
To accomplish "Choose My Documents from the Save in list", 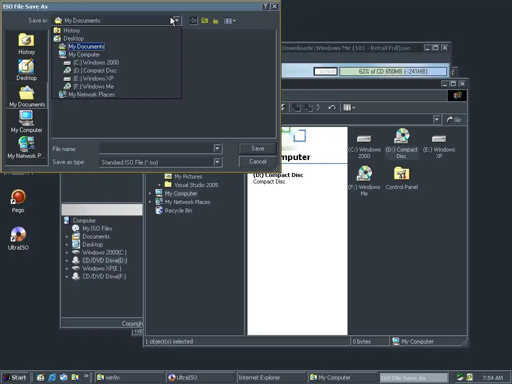I will (86, 46).
